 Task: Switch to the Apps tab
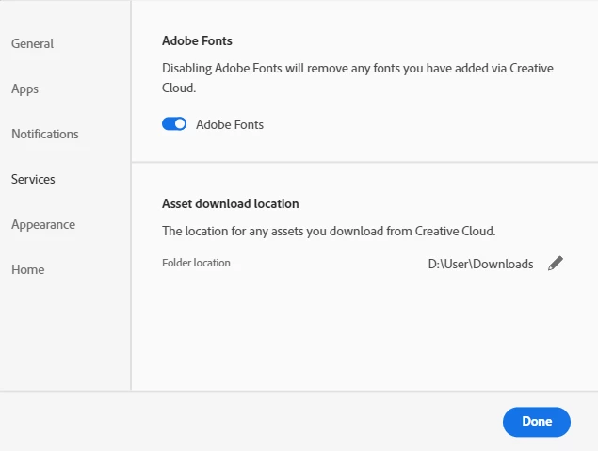[x=24, y=89]
